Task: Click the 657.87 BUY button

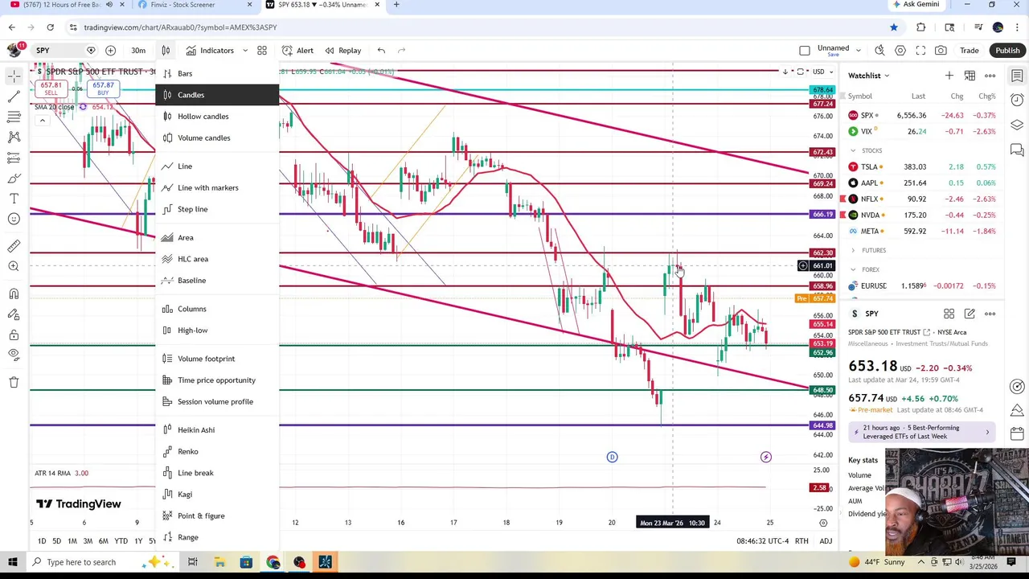Action: 103,88
